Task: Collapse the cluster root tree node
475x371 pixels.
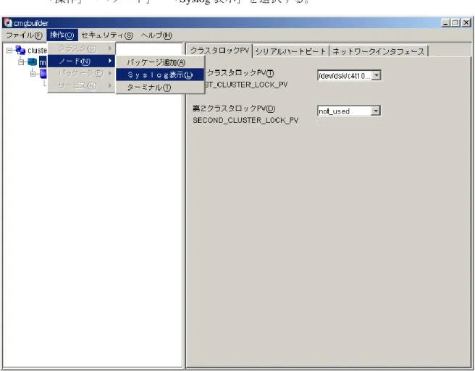Action: (x=9, y=50)
